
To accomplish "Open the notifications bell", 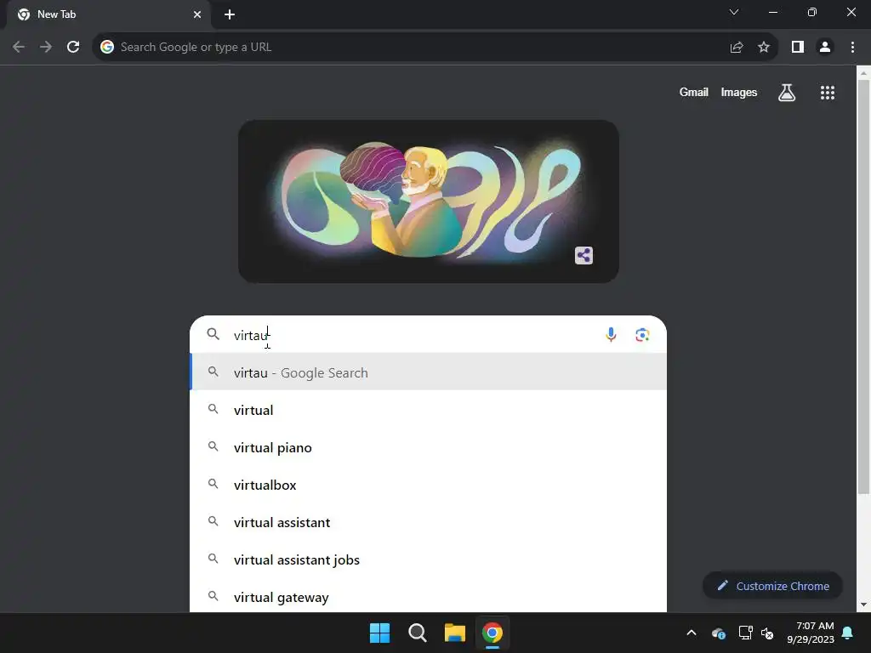I will click(x=848, y=633).
